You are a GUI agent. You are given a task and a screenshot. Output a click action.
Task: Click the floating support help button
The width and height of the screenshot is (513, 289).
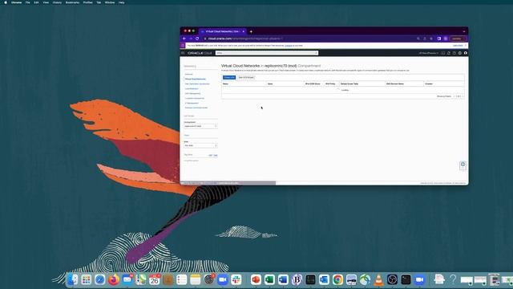463,165
